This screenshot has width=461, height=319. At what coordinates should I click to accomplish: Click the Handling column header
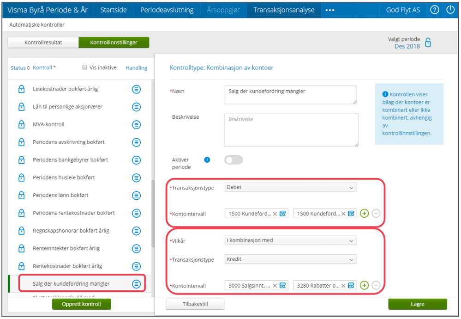click(x=137, y=68)
